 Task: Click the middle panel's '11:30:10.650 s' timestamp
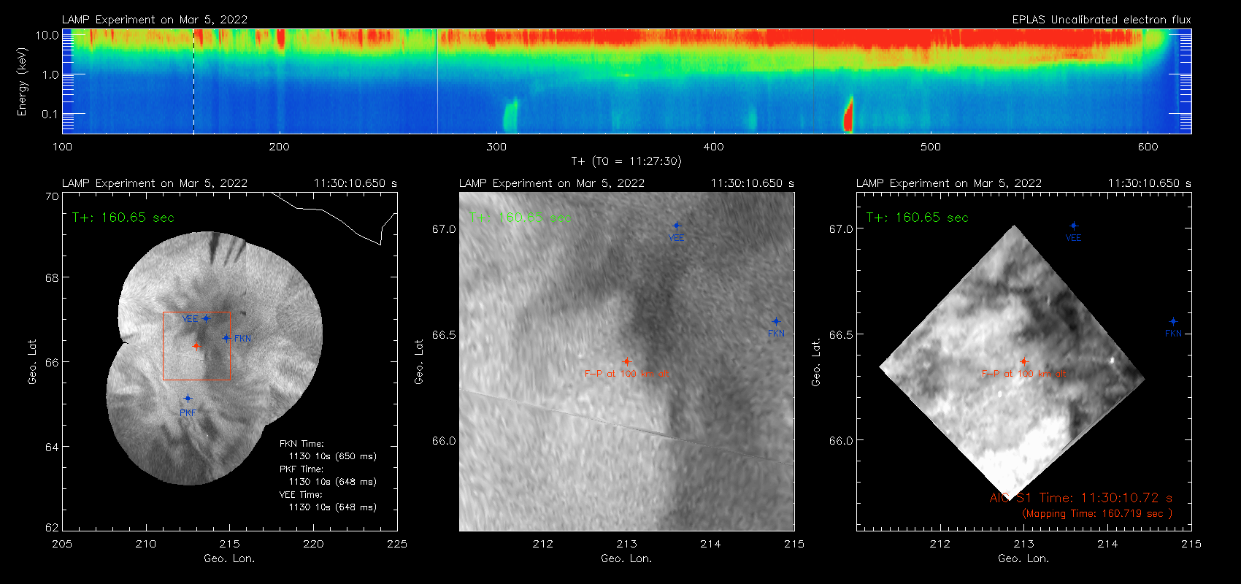coord(753,183)
